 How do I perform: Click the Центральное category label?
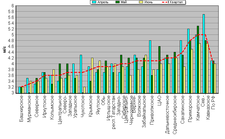(x=60, y=110)
